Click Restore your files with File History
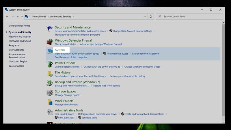The image size is (231, 130). (127, 76)
